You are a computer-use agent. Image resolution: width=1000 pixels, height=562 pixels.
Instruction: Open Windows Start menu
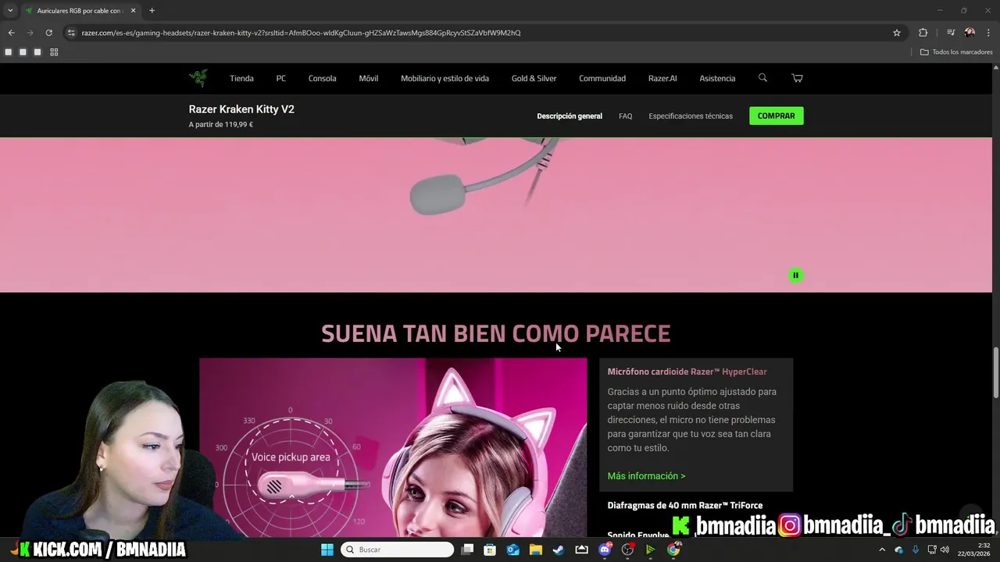[327, 550]
